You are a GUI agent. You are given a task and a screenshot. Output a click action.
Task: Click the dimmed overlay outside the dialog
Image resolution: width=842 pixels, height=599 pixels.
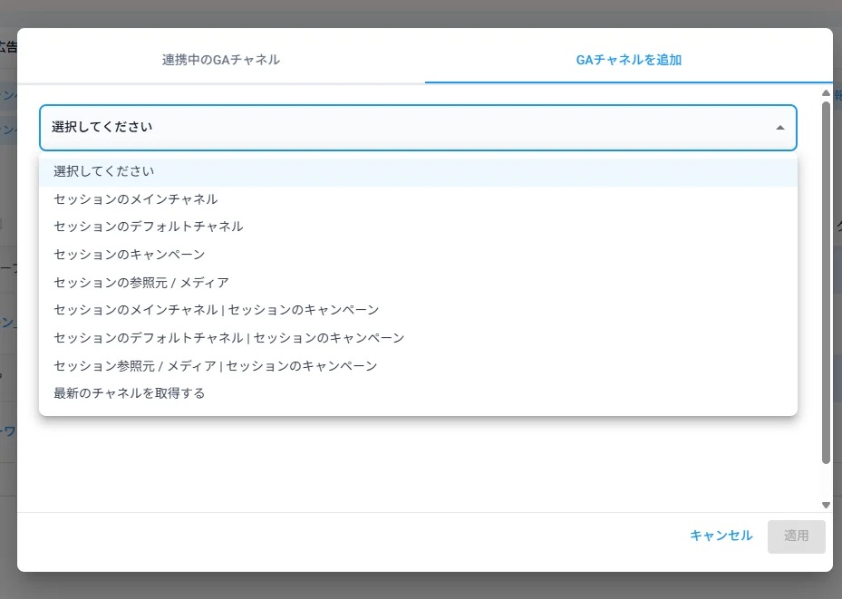click(x=417, y=586)
